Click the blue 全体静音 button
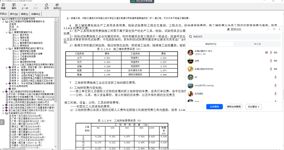The width and height of the screenshot is (284, 150). point(214,107)
